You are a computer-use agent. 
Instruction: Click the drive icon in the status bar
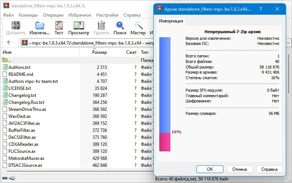tap(5, 178)
